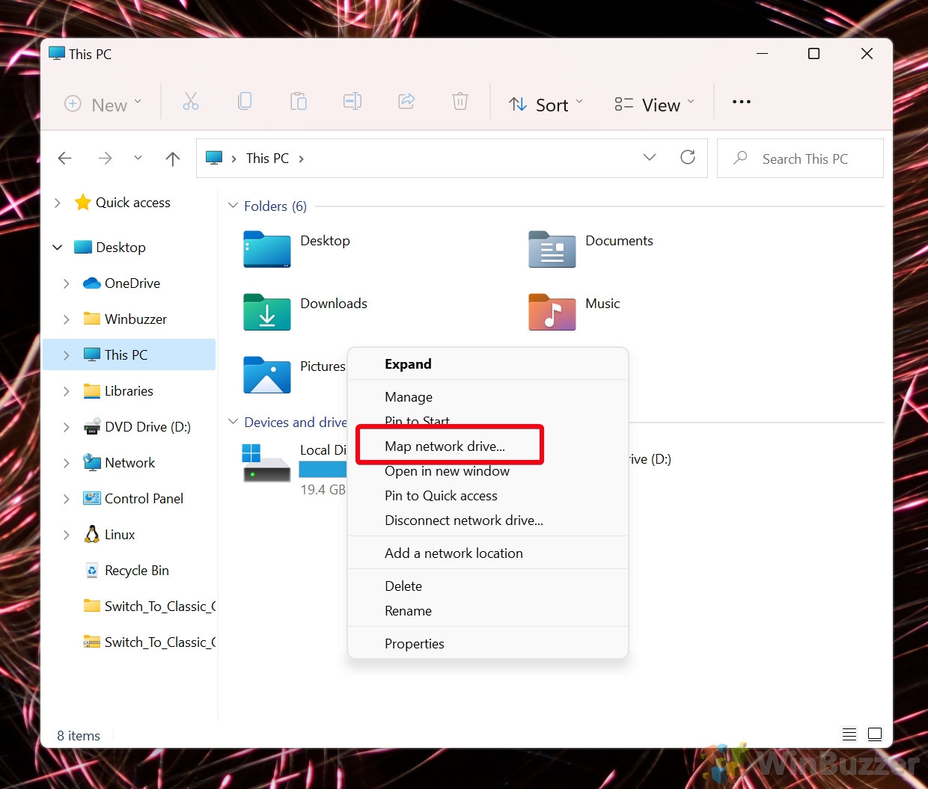Click the Control Panel icon in sidebar
The width and height of the screenshot is (928, 789).
[x=92, y=498]
